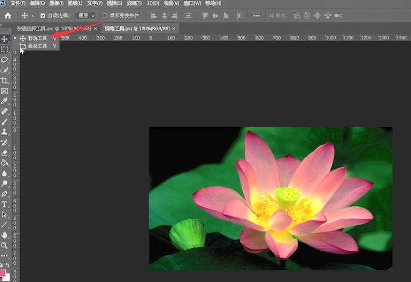Select the Paint Bucket tool
411x282 pixels.
click(4, 163)
